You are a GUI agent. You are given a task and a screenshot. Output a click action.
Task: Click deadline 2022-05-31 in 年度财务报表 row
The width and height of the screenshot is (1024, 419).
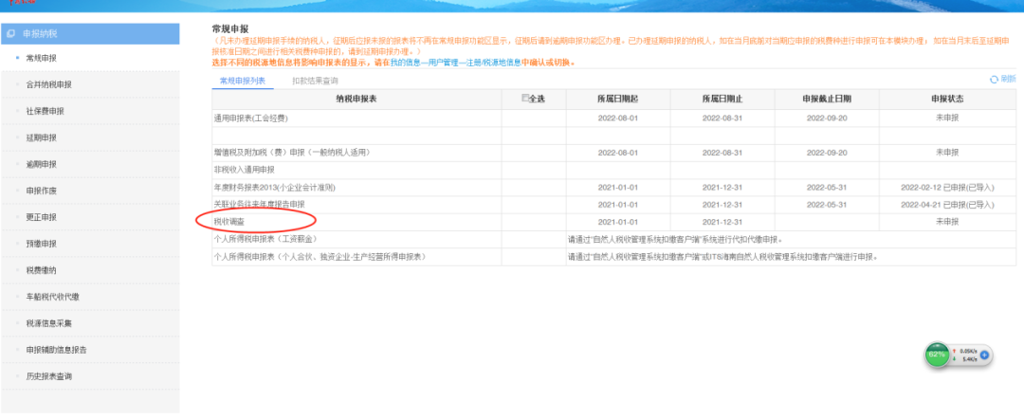[827, 188]
